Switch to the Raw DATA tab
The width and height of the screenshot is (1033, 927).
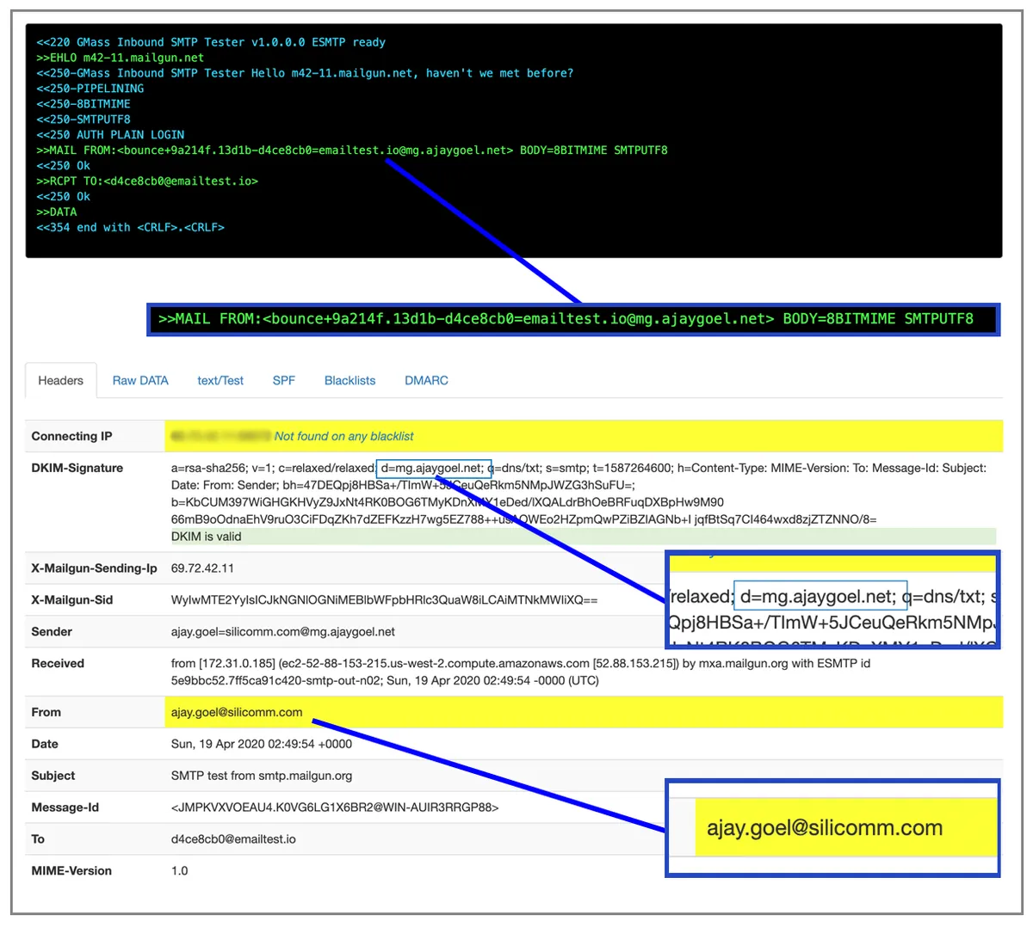tap(140, 380)
